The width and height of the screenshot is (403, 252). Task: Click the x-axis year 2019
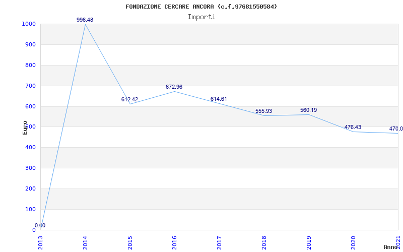click(x=309, y=243)
